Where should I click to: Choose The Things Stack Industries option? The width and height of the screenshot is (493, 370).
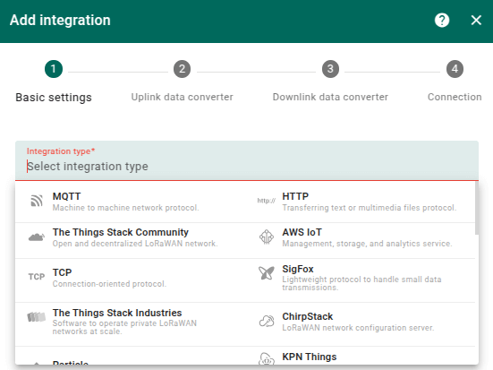[x=130, y=324]
